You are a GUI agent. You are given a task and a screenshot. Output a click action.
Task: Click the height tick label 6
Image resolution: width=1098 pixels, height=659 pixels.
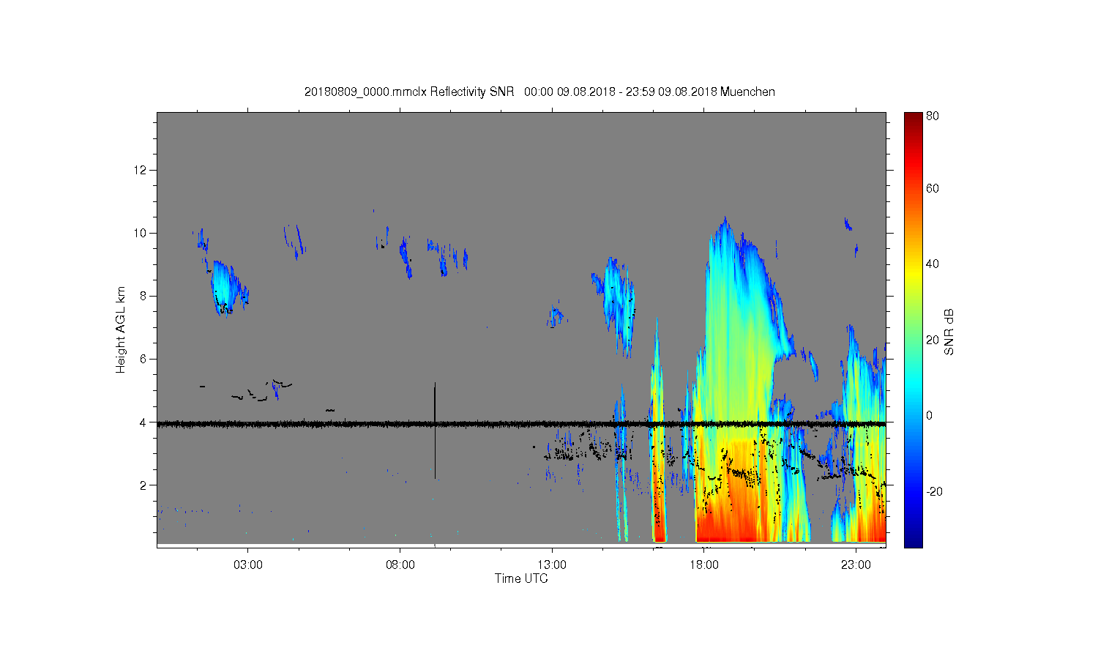[143, 359]
